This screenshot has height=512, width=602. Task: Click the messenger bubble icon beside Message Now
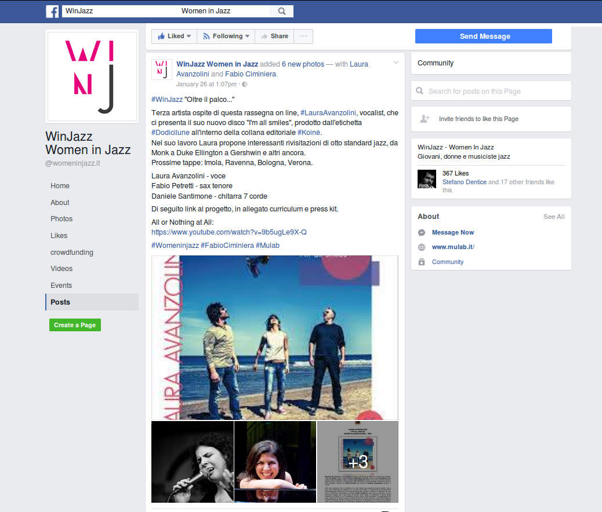click(422, 232)
